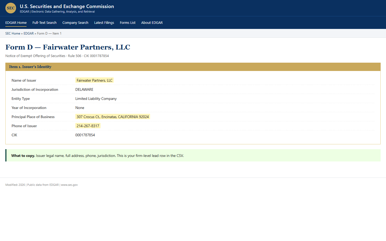Click the What to copy note
Viewport: 386px width, 241px height.
coord(193,155)
